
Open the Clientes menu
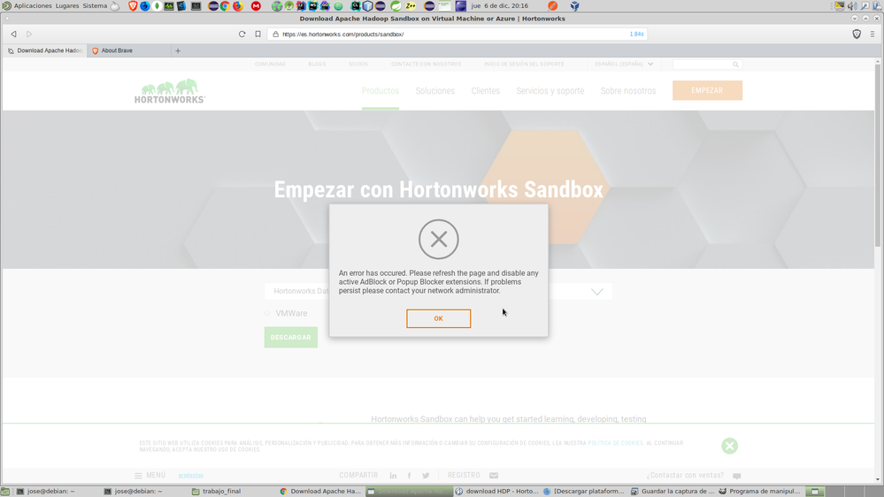click(486, 91)
